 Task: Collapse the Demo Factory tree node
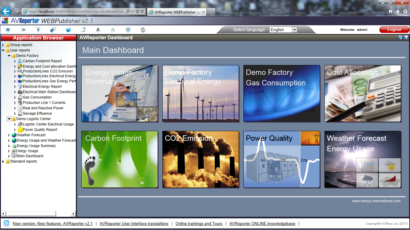9,56
